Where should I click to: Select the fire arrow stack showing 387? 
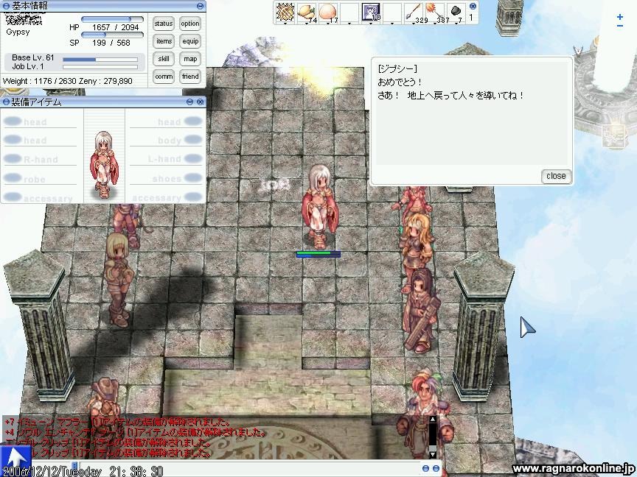(x=435, y=11)
